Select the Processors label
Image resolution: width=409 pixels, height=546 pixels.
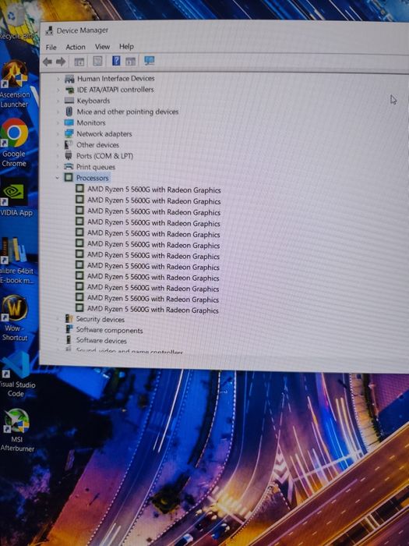pyautogui.click(x=93, y=178)
